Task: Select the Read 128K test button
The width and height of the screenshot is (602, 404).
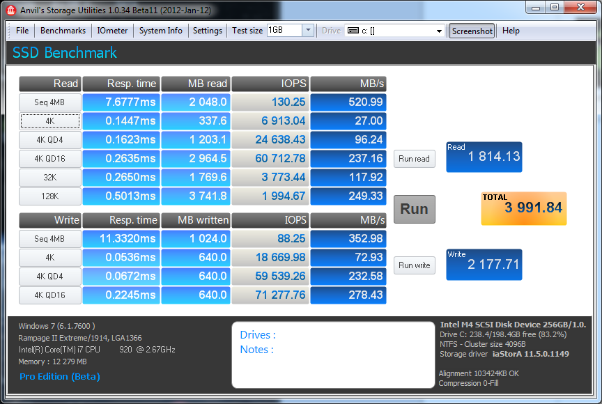Action: [50, 196]
